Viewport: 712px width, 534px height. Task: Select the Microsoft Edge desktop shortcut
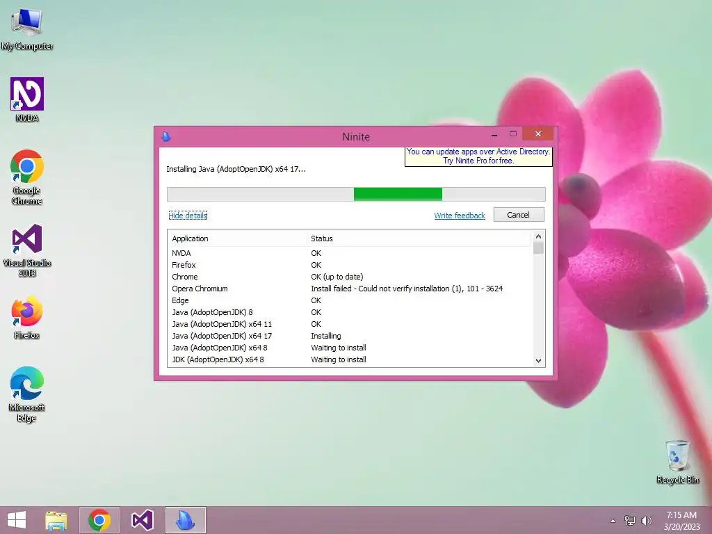27,394
